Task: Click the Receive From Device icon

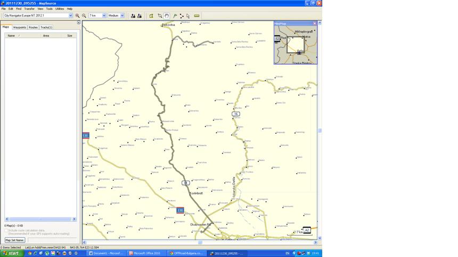Action: [x=140, y=16]
